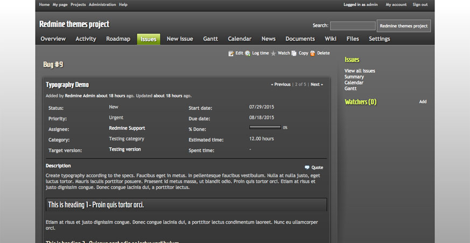This screenshot has width=470, height=243.
Task: Click the Copy link
Action: pos(303,53)
